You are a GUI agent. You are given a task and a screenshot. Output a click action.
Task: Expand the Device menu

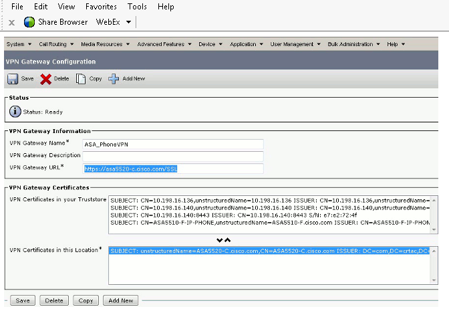[210, 44]
